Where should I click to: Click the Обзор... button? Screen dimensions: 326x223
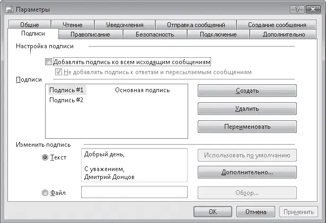point(247,193)
